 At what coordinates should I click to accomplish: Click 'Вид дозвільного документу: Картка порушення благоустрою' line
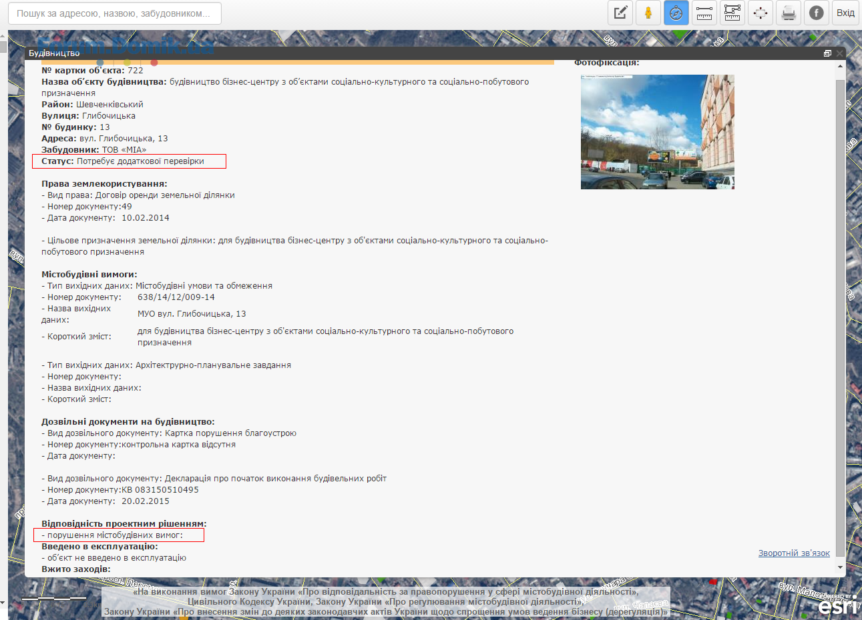(169, 433)
